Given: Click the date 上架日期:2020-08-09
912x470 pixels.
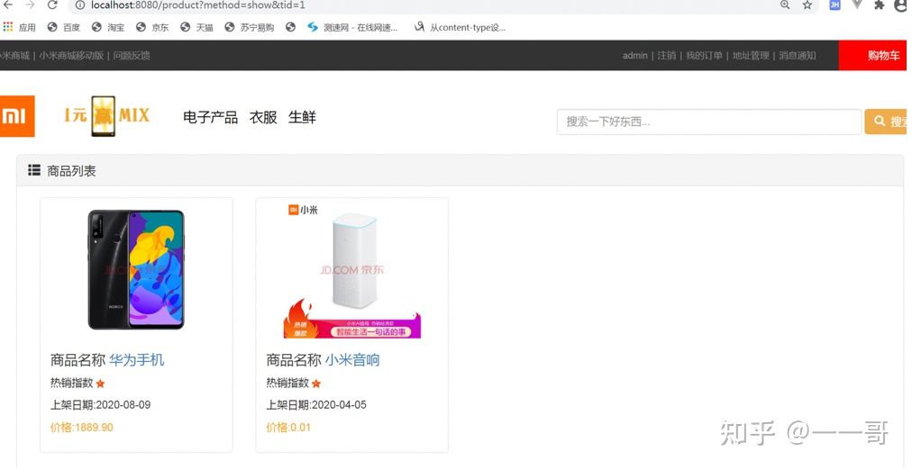Looking at the screenshot, I should pos(101,405).
